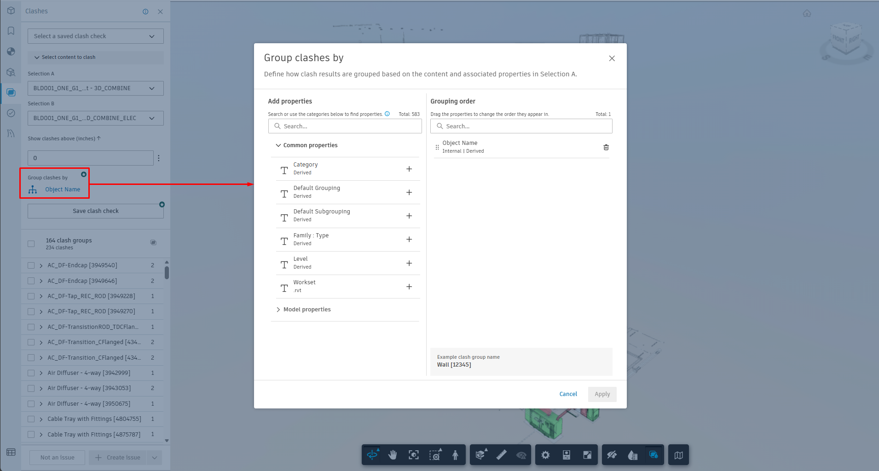Open the Clashes tool in left sidebar
The height and width of the screenshot is (471, 879).
point(11,92)
